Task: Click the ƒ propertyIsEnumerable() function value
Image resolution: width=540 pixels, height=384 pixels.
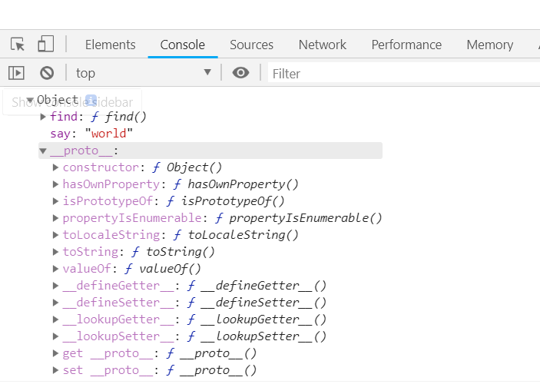Action: click(299, 218)
